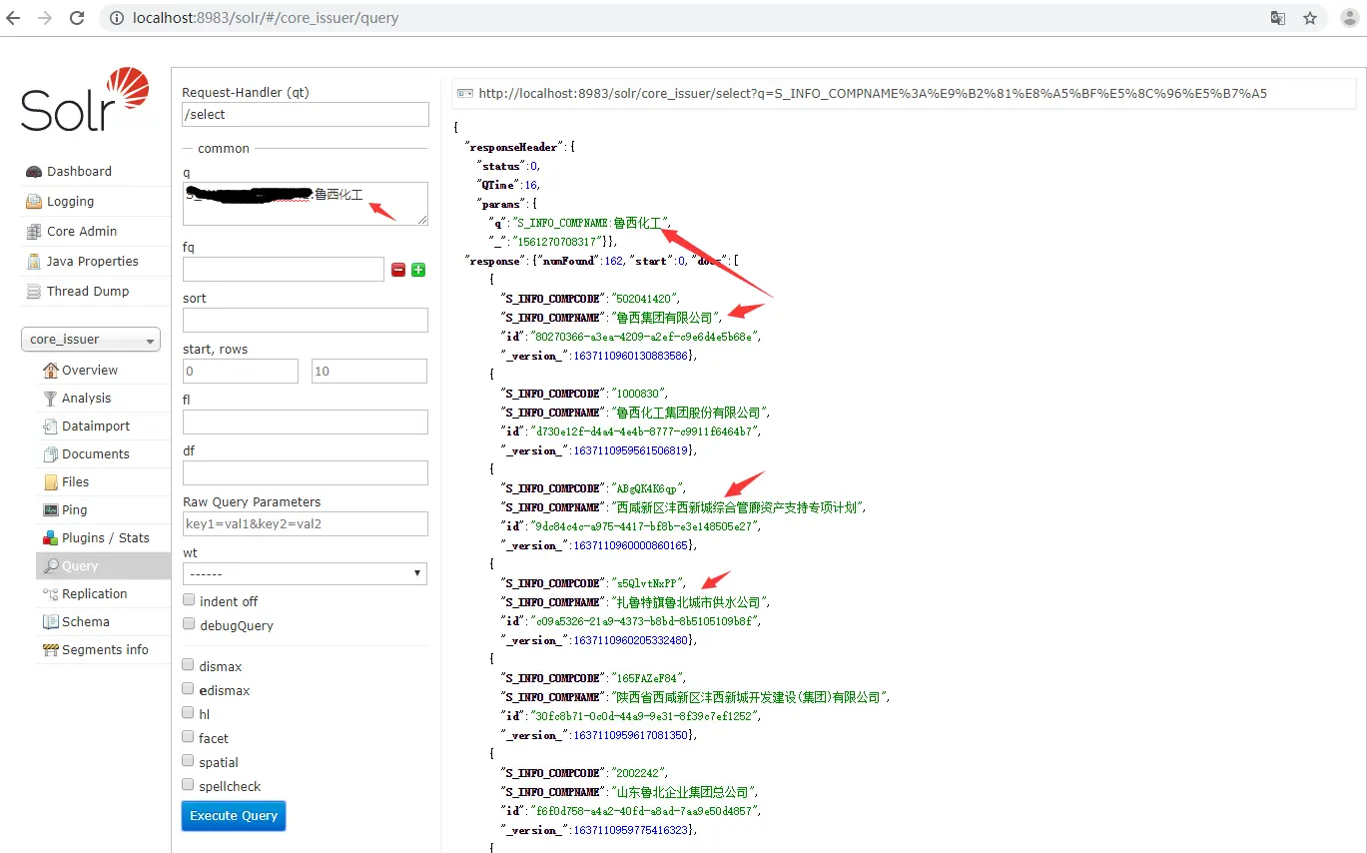This screenshot has width=1367, height=853.
Task: Click the Dashboard gauge icon
Action: pyautogui.click(x=33, y=172)
